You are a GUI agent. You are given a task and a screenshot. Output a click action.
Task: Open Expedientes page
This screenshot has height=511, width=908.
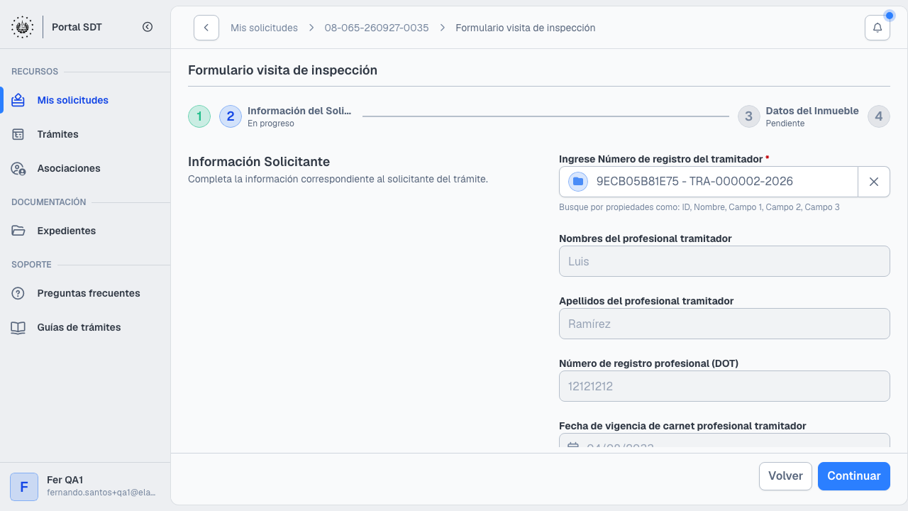(x=85, y=231)
